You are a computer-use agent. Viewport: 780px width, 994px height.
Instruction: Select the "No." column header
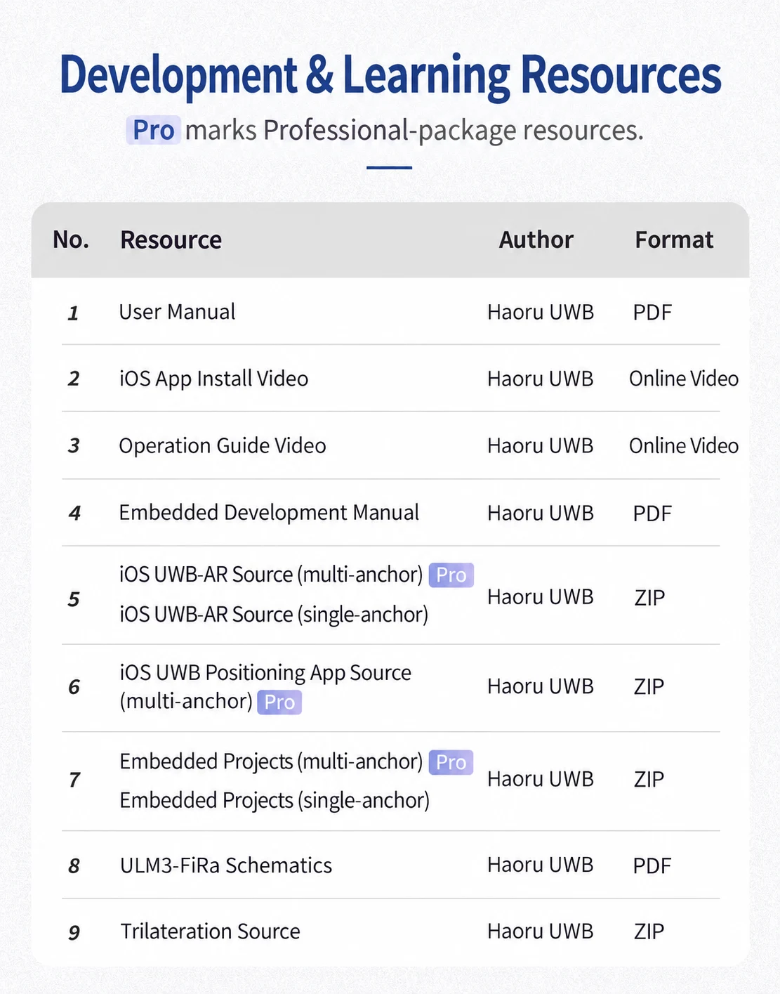71,240
